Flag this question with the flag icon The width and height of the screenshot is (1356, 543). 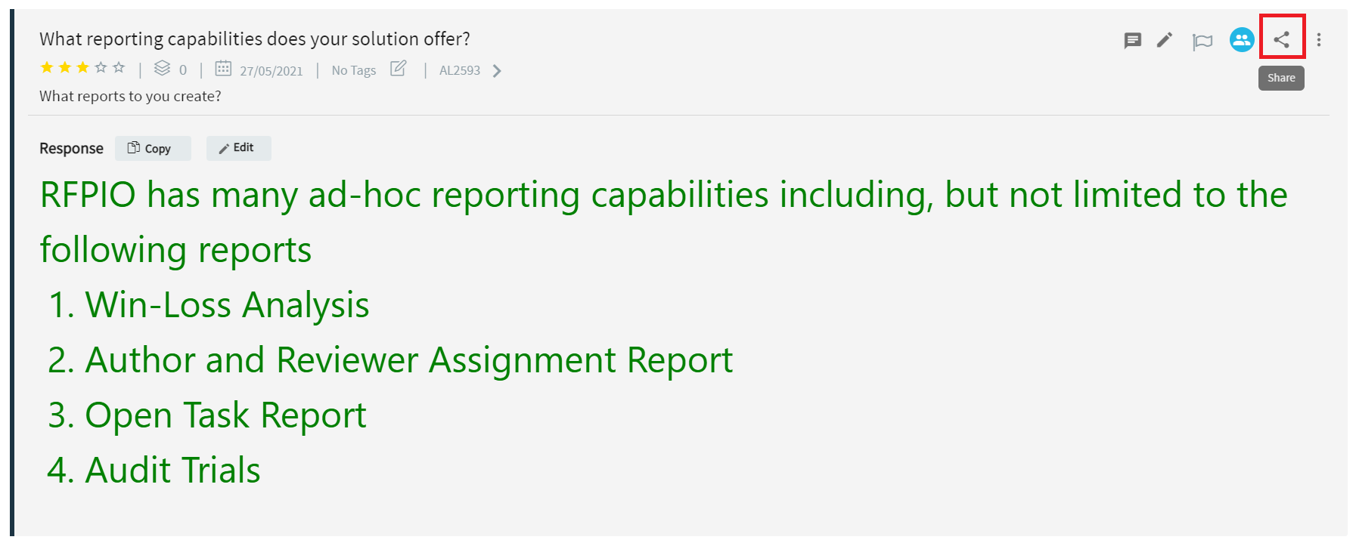coord(1202,41)
